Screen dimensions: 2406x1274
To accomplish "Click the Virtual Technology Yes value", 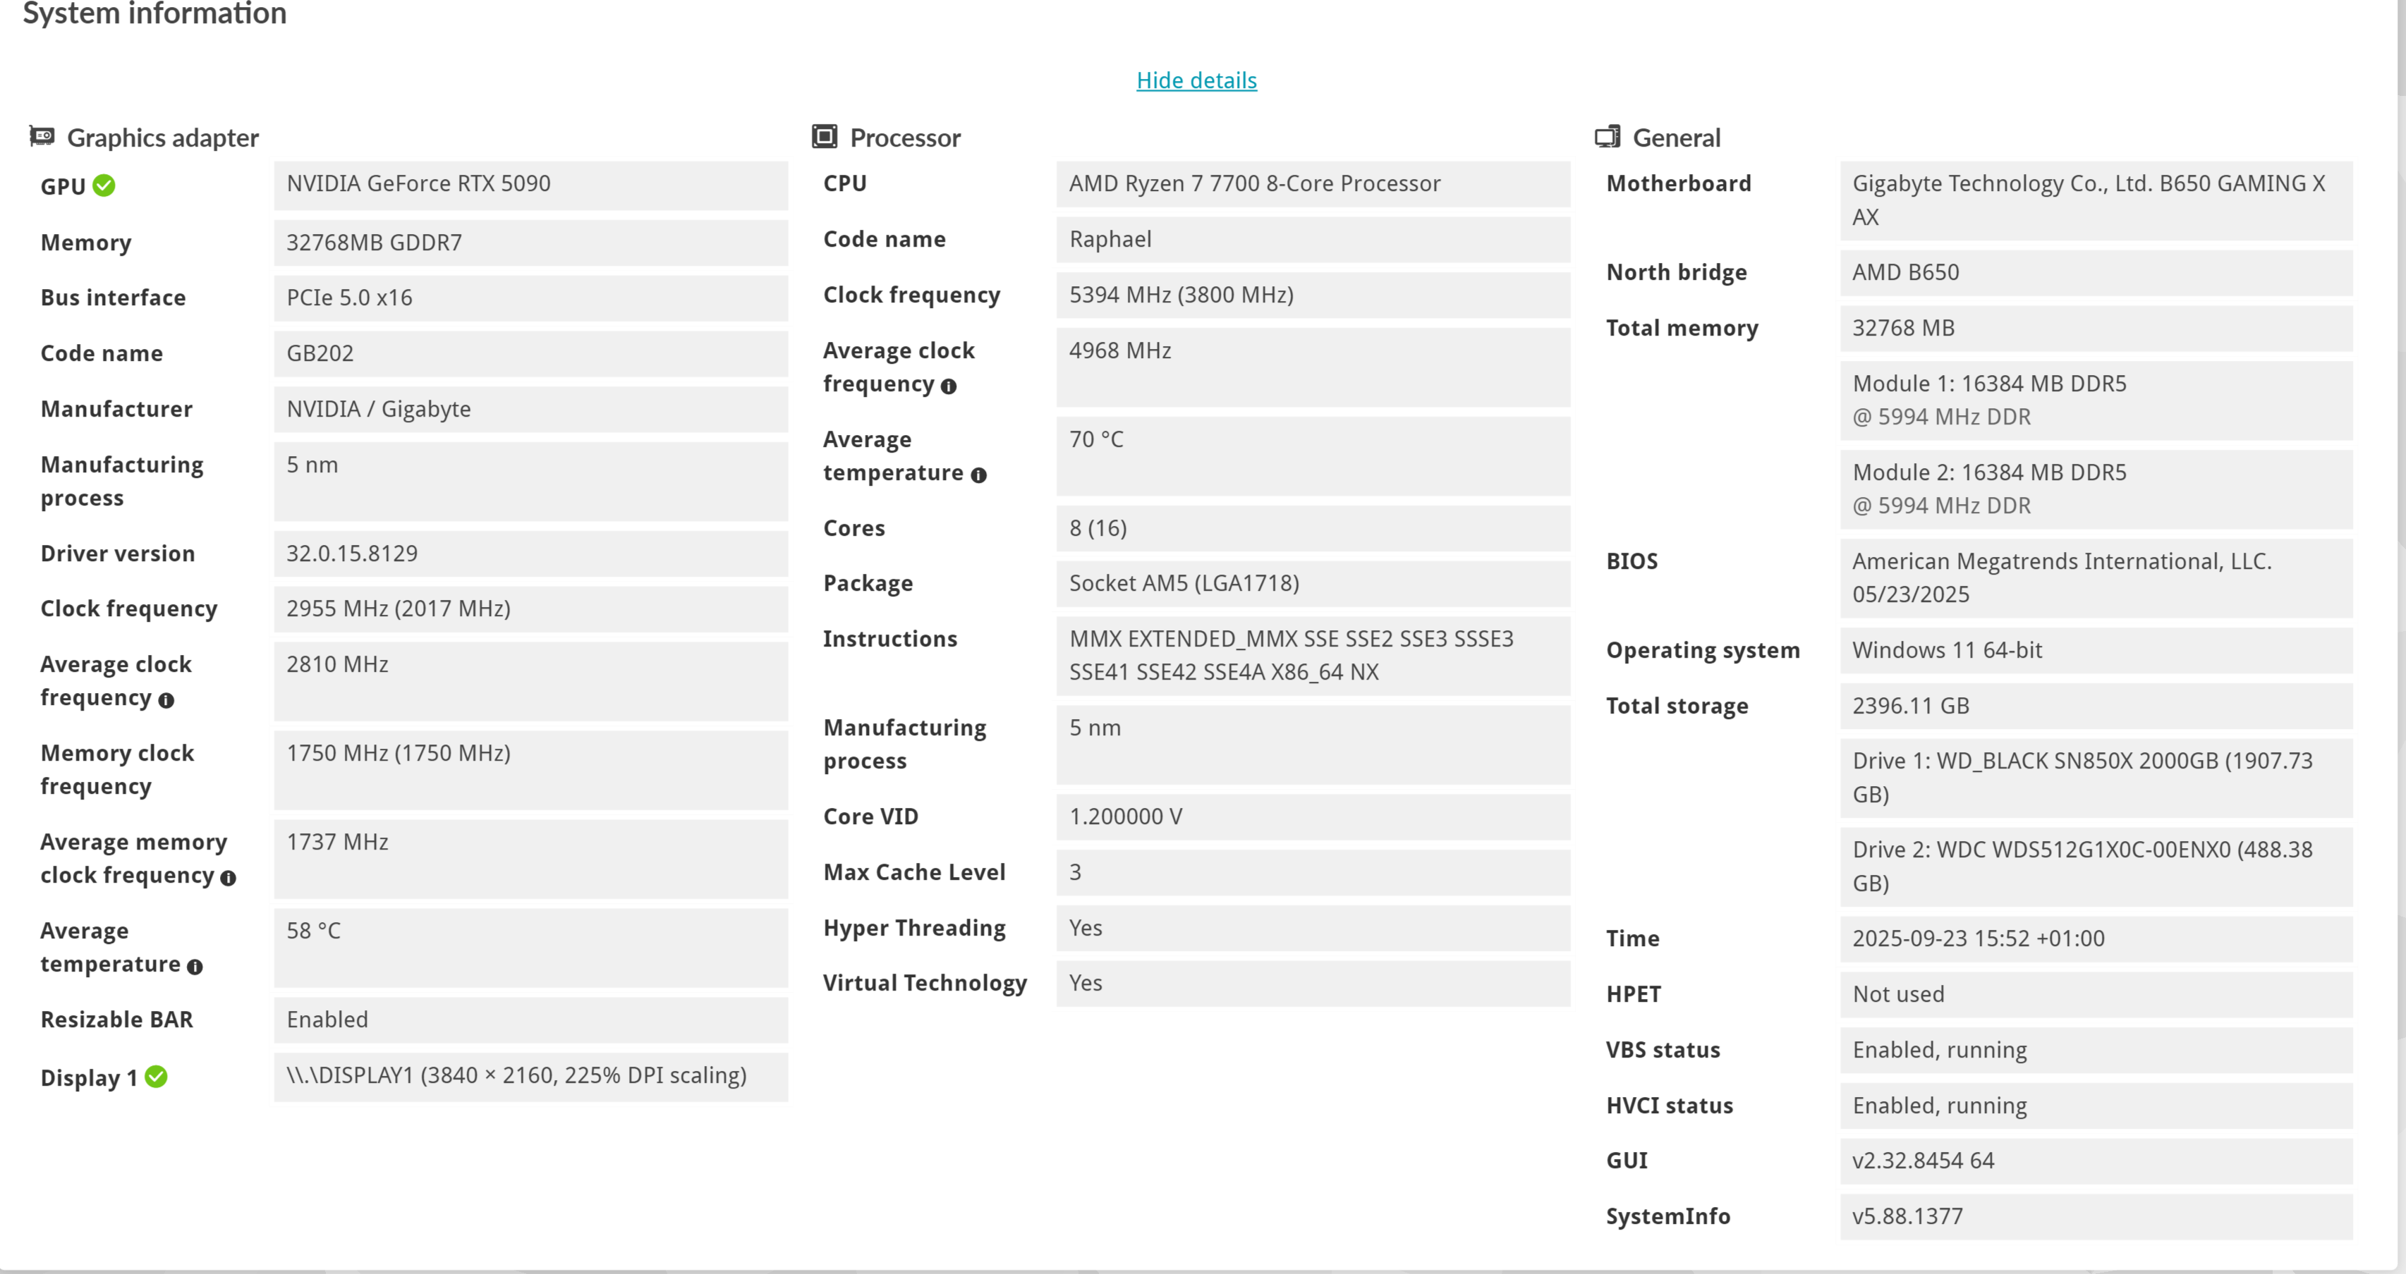I will click(x=1313, y=983).
